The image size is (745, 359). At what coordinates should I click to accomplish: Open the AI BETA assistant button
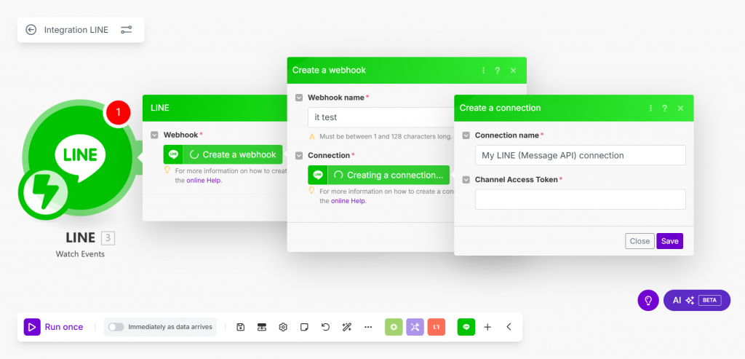click(696, 301)
